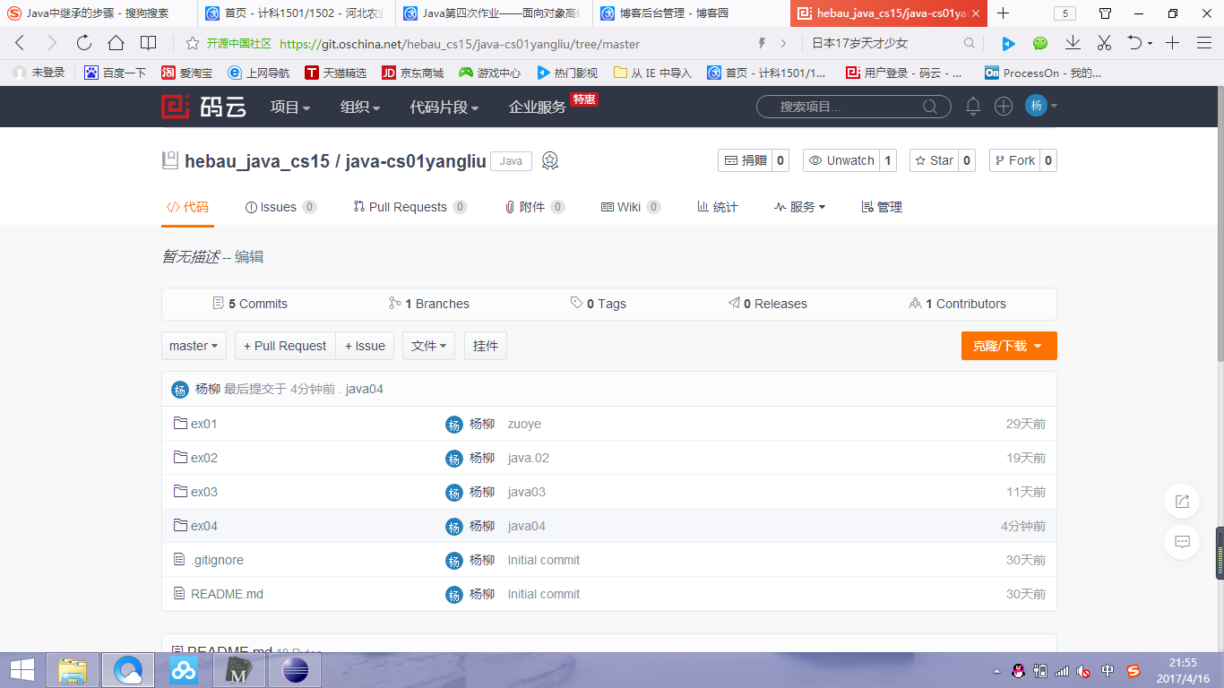Screen dimensions: 1224x688
Task: Click the medal badge icon beside the Java tag
Action: point(549,160)
